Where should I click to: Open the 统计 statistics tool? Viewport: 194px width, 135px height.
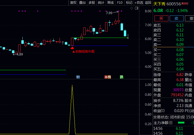[x=101, y=3]
